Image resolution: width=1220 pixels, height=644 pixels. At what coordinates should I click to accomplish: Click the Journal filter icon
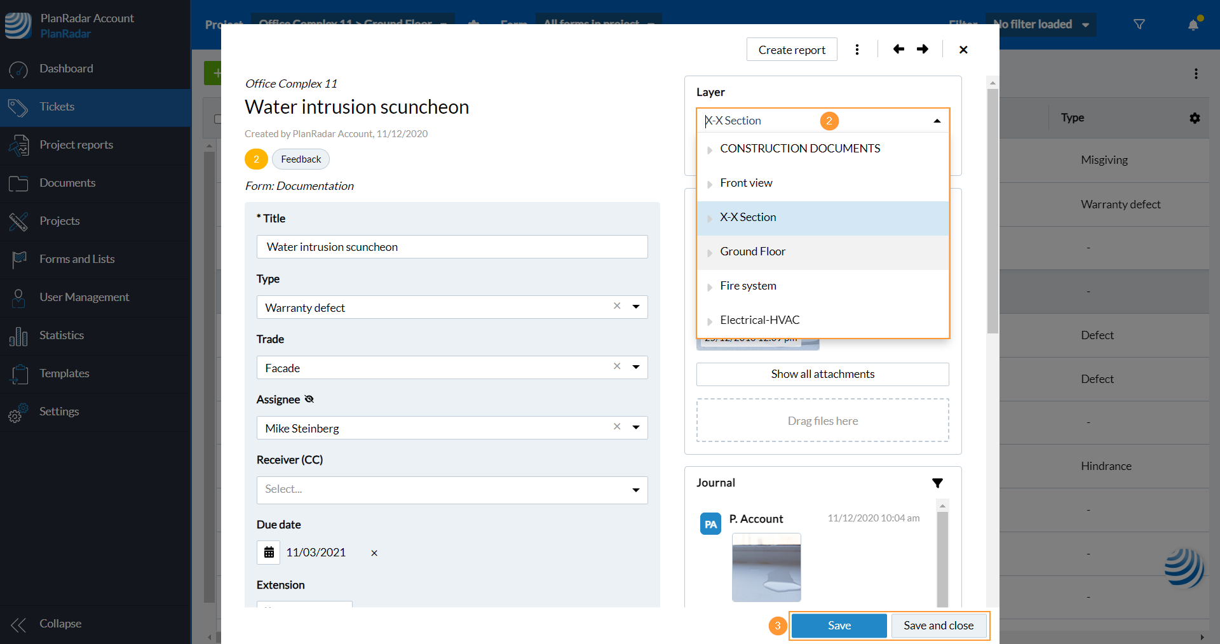tap(937, 483)
